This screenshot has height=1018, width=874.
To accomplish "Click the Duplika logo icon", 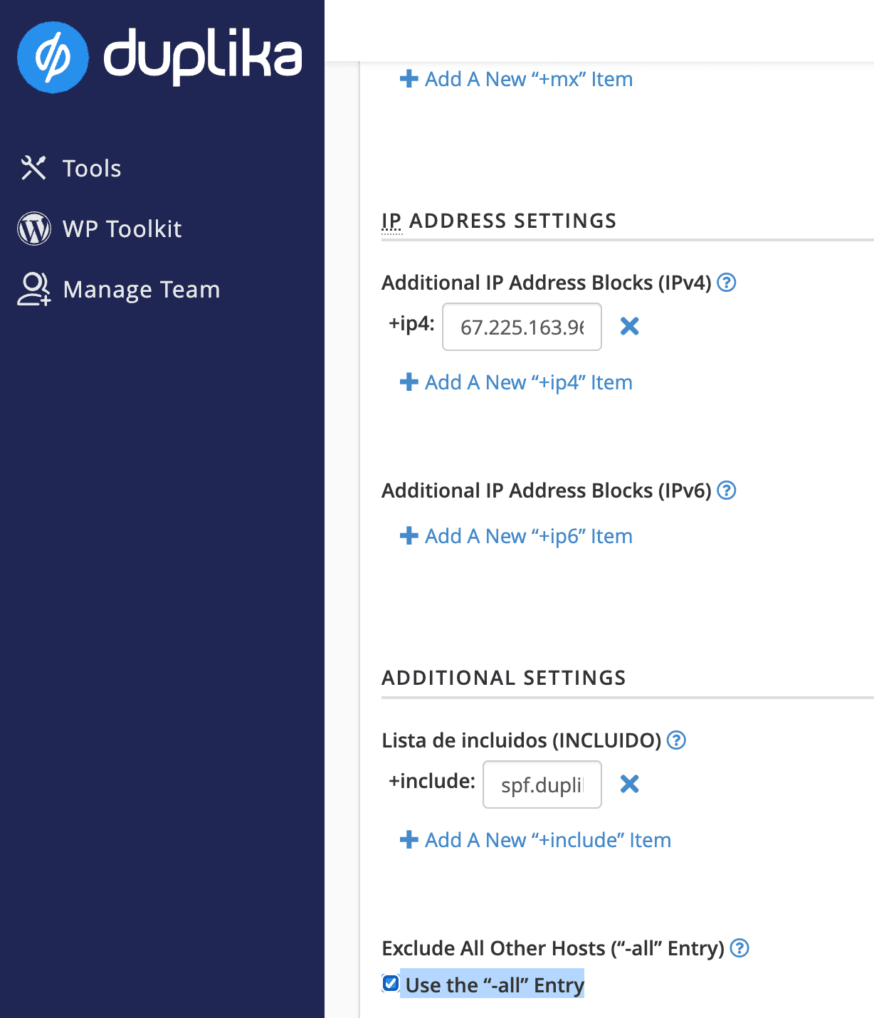I will tap(53, 57).
